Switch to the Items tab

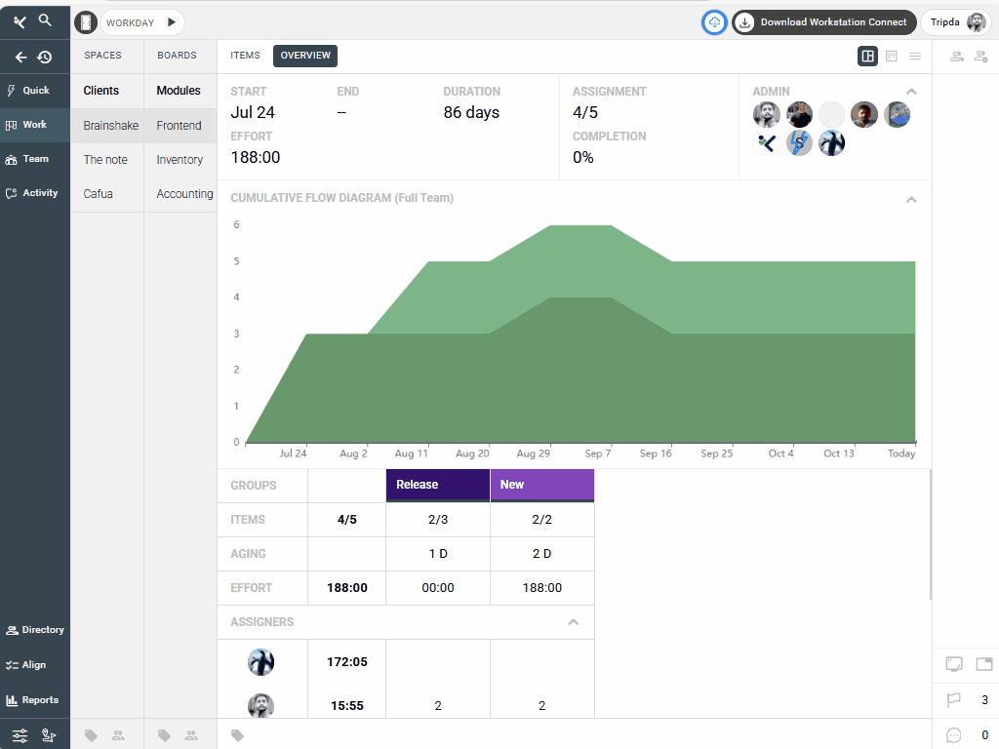pyautogui.click(x=245, y=56)
